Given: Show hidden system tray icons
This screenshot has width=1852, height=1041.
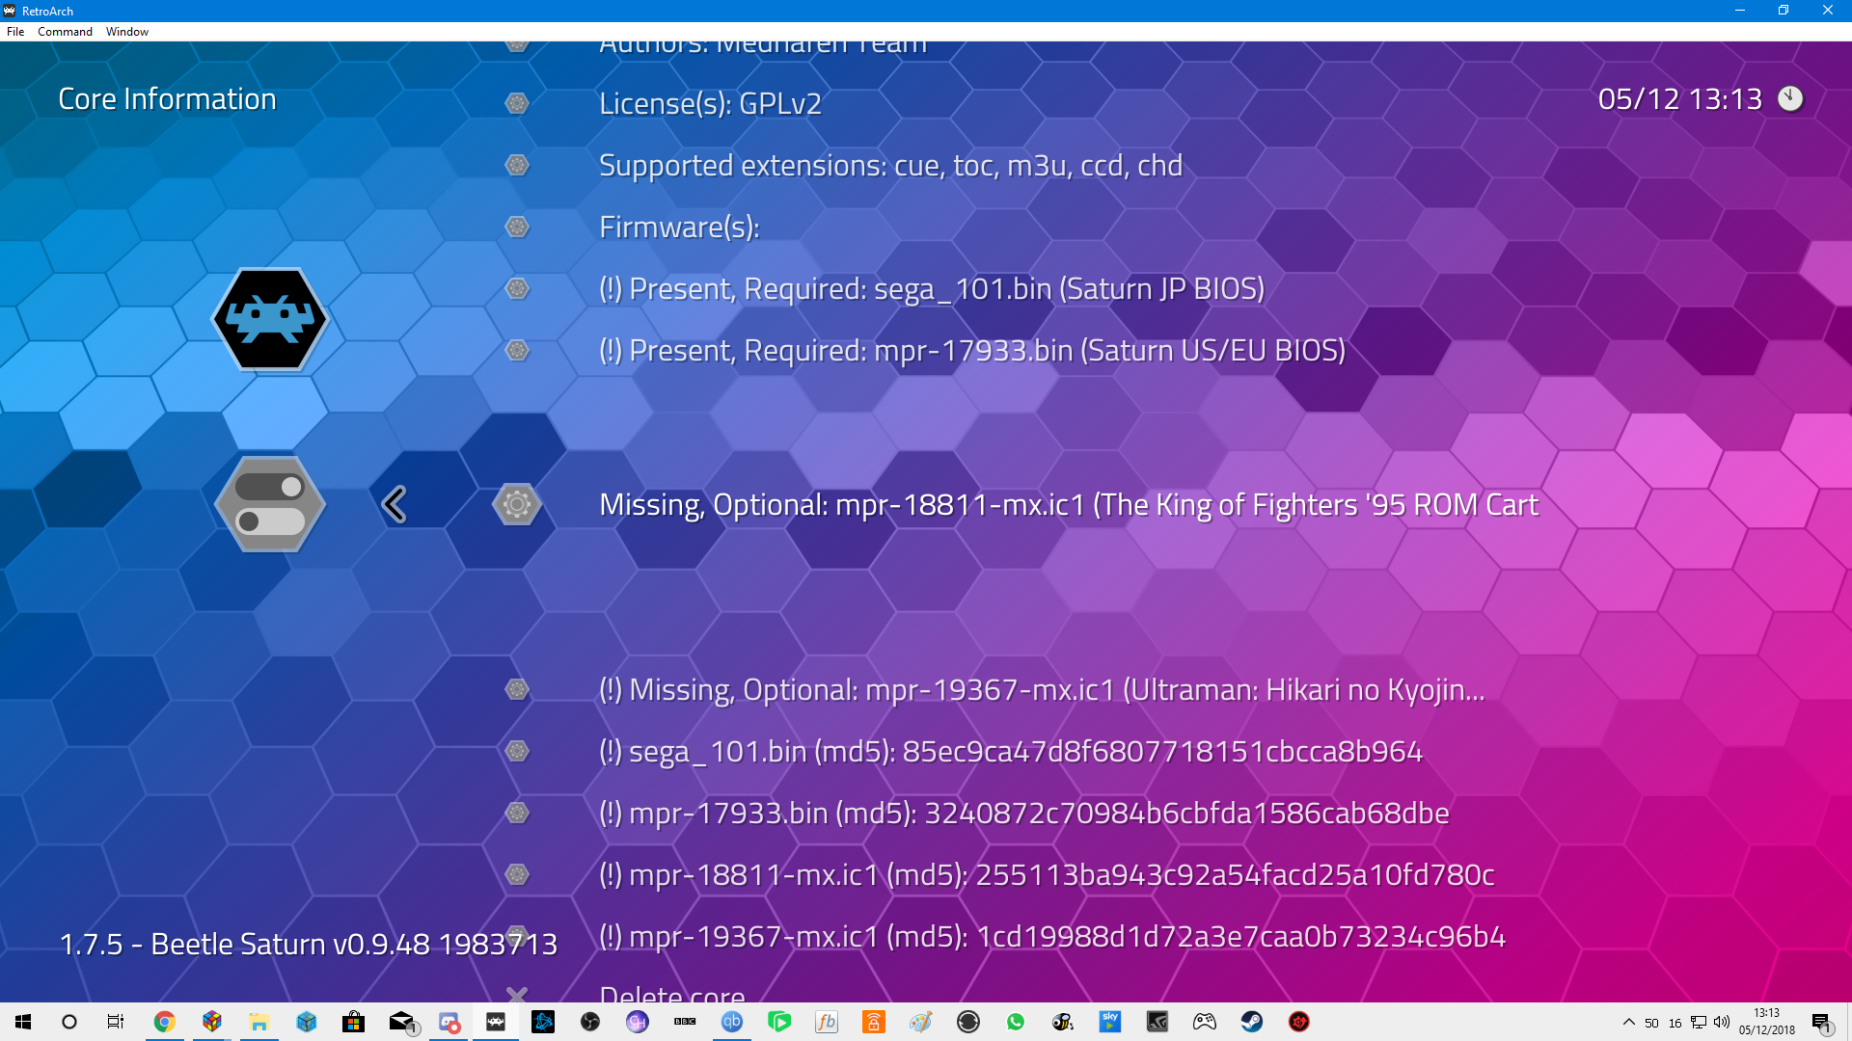Looking at the screenshot, I should click(1629, 1022).
